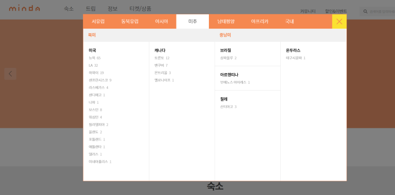Choose 옐로나이프 1 listing
Image resolution: width=395 pixels, height=195 pixels.
tap(164, 81)
